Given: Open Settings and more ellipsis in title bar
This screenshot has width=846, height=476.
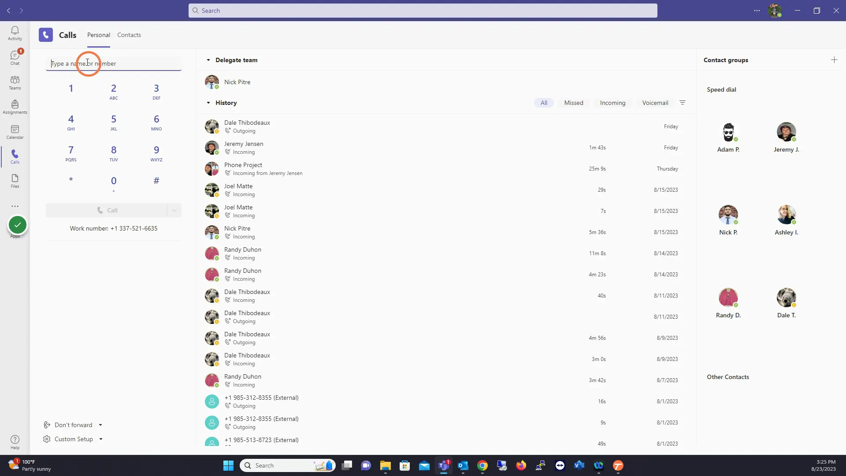Looking at the screenshot, I should pyautogui.click(x=757, y=11).
